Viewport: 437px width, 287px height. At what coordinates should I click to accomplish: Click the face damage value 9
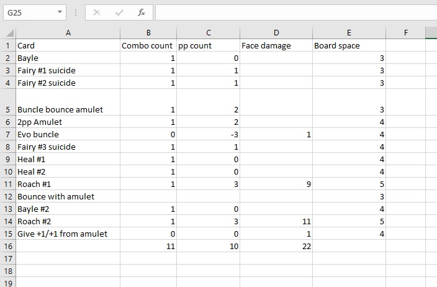(x=276, y=184)
